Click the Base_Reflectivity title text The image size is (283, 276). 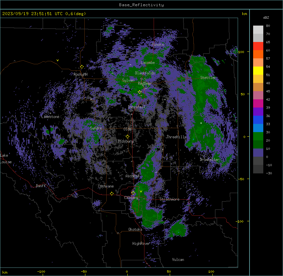[141, 5]
